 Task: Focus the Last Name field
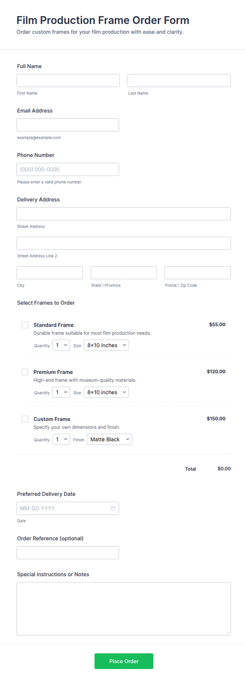click(179, 80)
